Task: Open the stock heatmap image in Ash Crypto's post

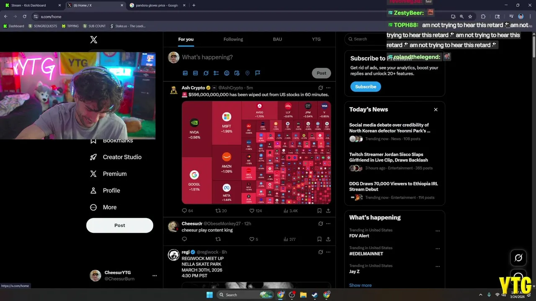Action: tap(256, 153)
